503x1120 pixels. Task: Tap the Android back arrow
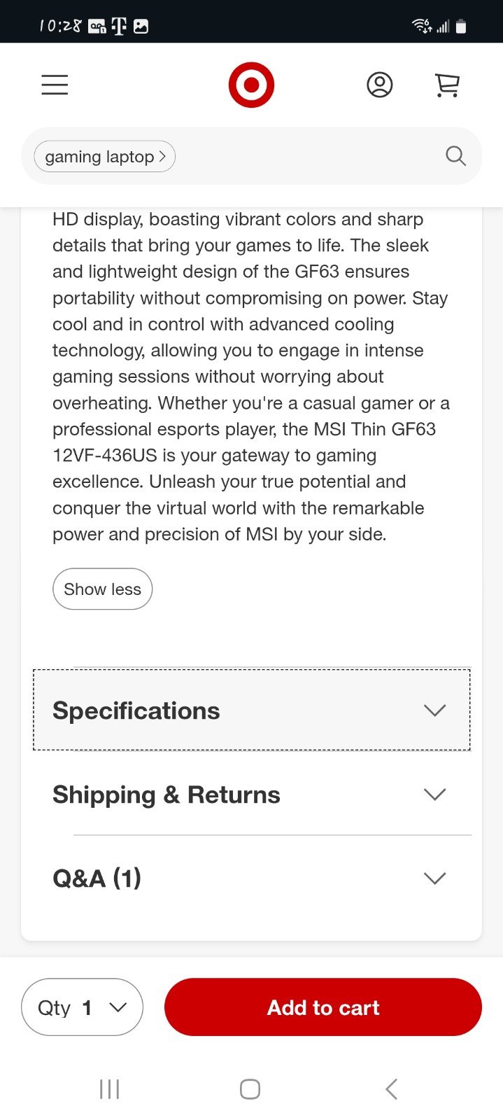pos(391,1088)
